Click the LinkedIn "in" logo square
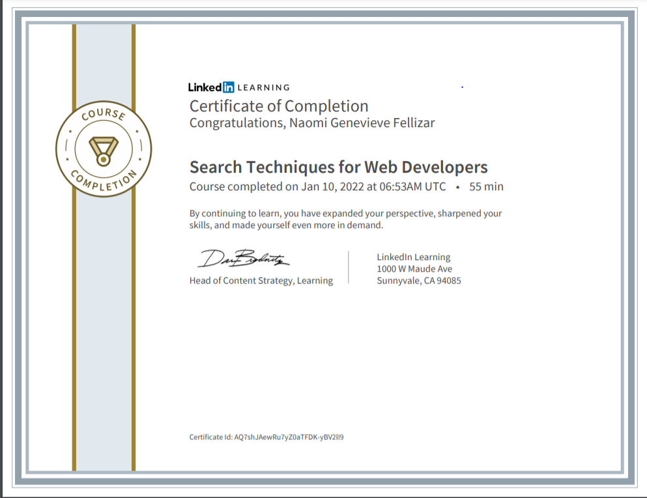647x498 pixels. 228,87
